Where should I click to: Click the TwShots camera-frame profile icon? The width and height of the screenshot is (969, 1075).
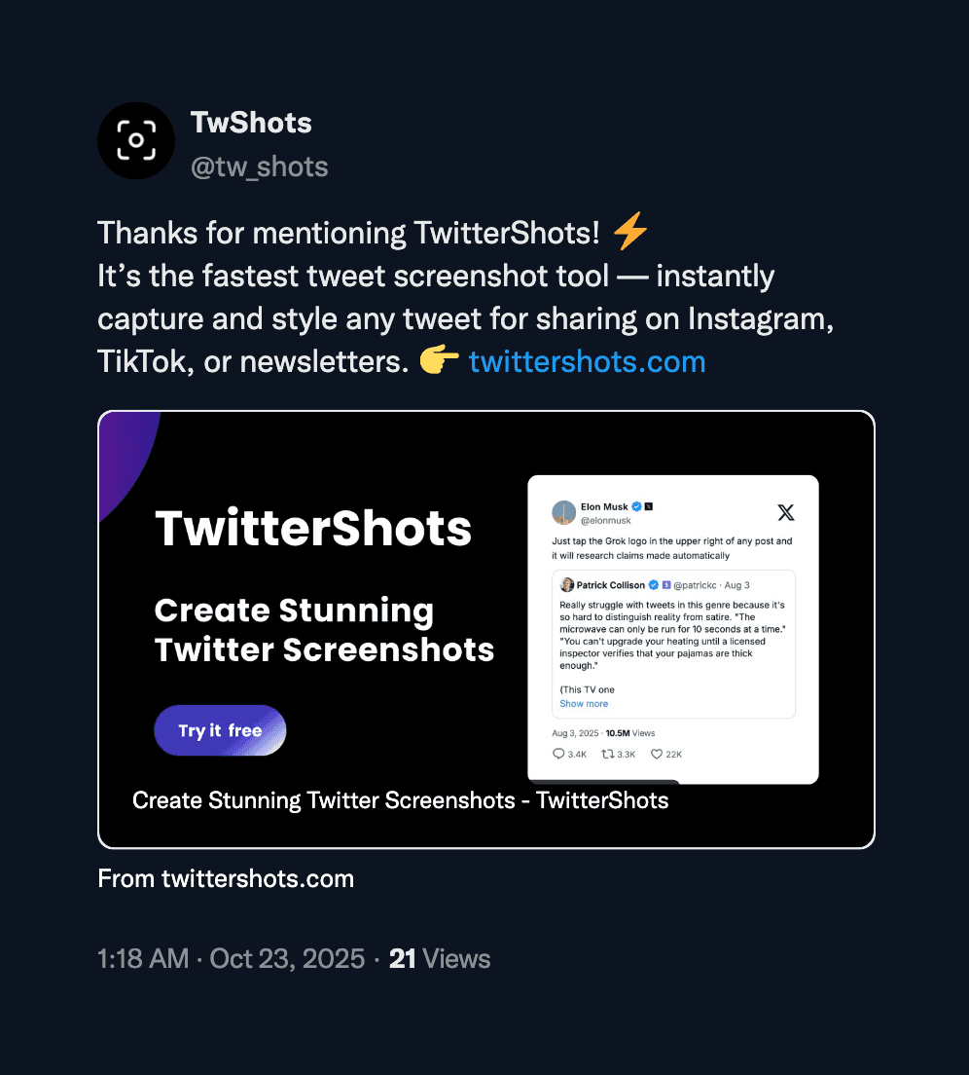click(x=136, y=140)
